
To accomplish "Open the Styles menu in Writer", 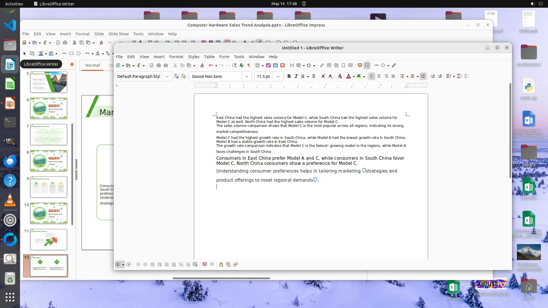I will tap(194, 56).
